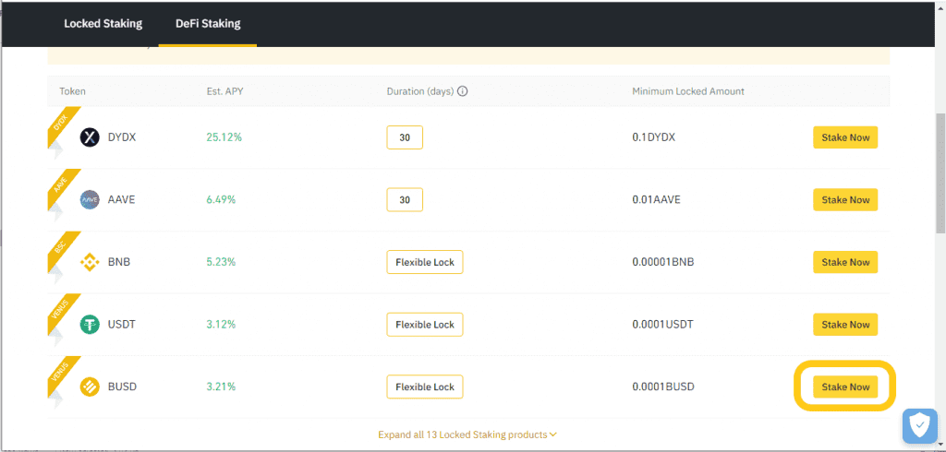Click the USDT Tether logo icon

coord(90,324)
